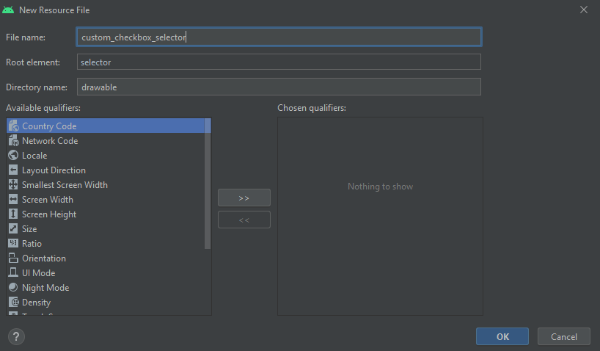Select the Orientation qualifier
Viewport: 600px width, 351px height.
point(106,258)
